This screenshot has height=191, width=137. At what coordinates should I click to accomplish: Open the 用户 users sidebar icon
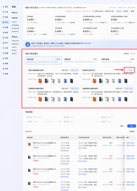coord(4,43)
